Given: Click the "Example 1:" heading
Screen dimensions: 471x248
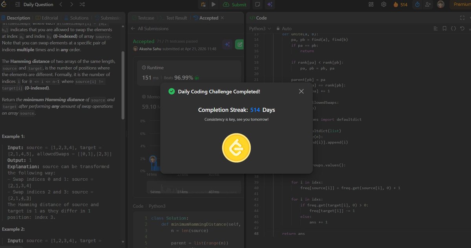Looking at the screenshot, I should coord(13,137).
